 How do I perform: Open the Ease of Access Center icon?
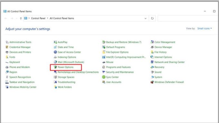[55, 52]
